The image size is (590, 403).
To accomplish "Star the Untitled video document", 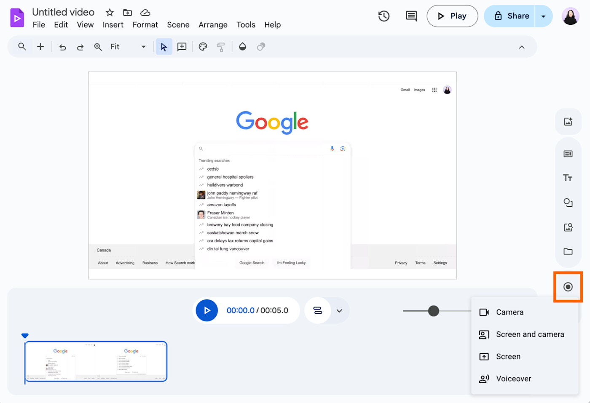I will (x=110, y=12).
